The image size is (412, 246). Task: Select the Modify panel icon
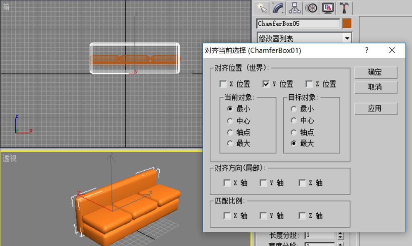[x=277, y=7]
